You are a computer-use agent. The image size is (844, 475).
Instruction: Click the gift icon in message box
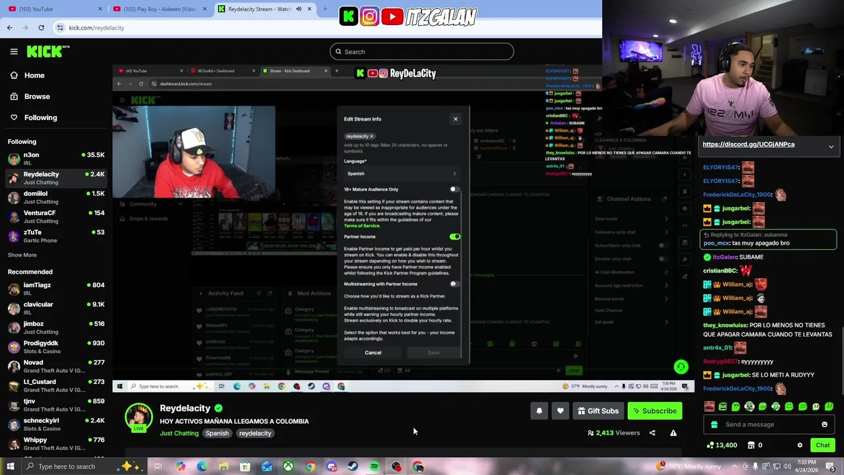715,425
